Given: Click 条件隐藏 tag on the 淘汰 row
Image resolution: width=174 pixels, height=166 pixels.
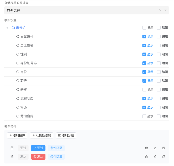Looking at the screenshot, I should (x=56, y=157).
